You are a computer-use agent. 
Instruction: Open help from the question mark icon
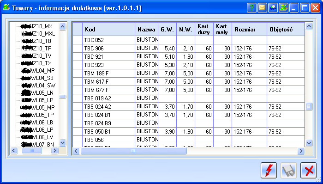[x=251, y=8]
